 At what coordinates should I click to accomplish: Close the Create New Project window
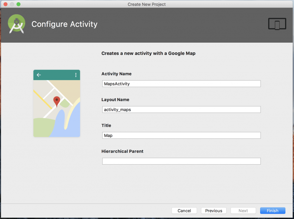coord(5,4)
